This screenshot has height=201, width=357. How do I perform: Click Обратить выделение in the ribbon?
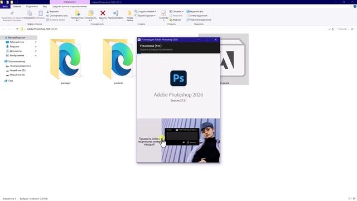tap(199, 20)
